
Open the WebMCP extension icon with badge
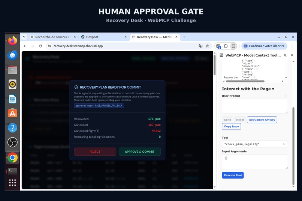tap(218, 46)
